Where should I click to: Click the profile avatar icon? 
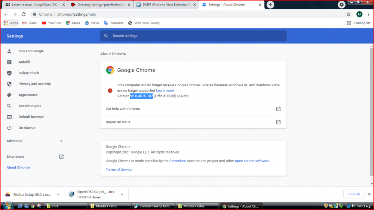click(359, 14)
